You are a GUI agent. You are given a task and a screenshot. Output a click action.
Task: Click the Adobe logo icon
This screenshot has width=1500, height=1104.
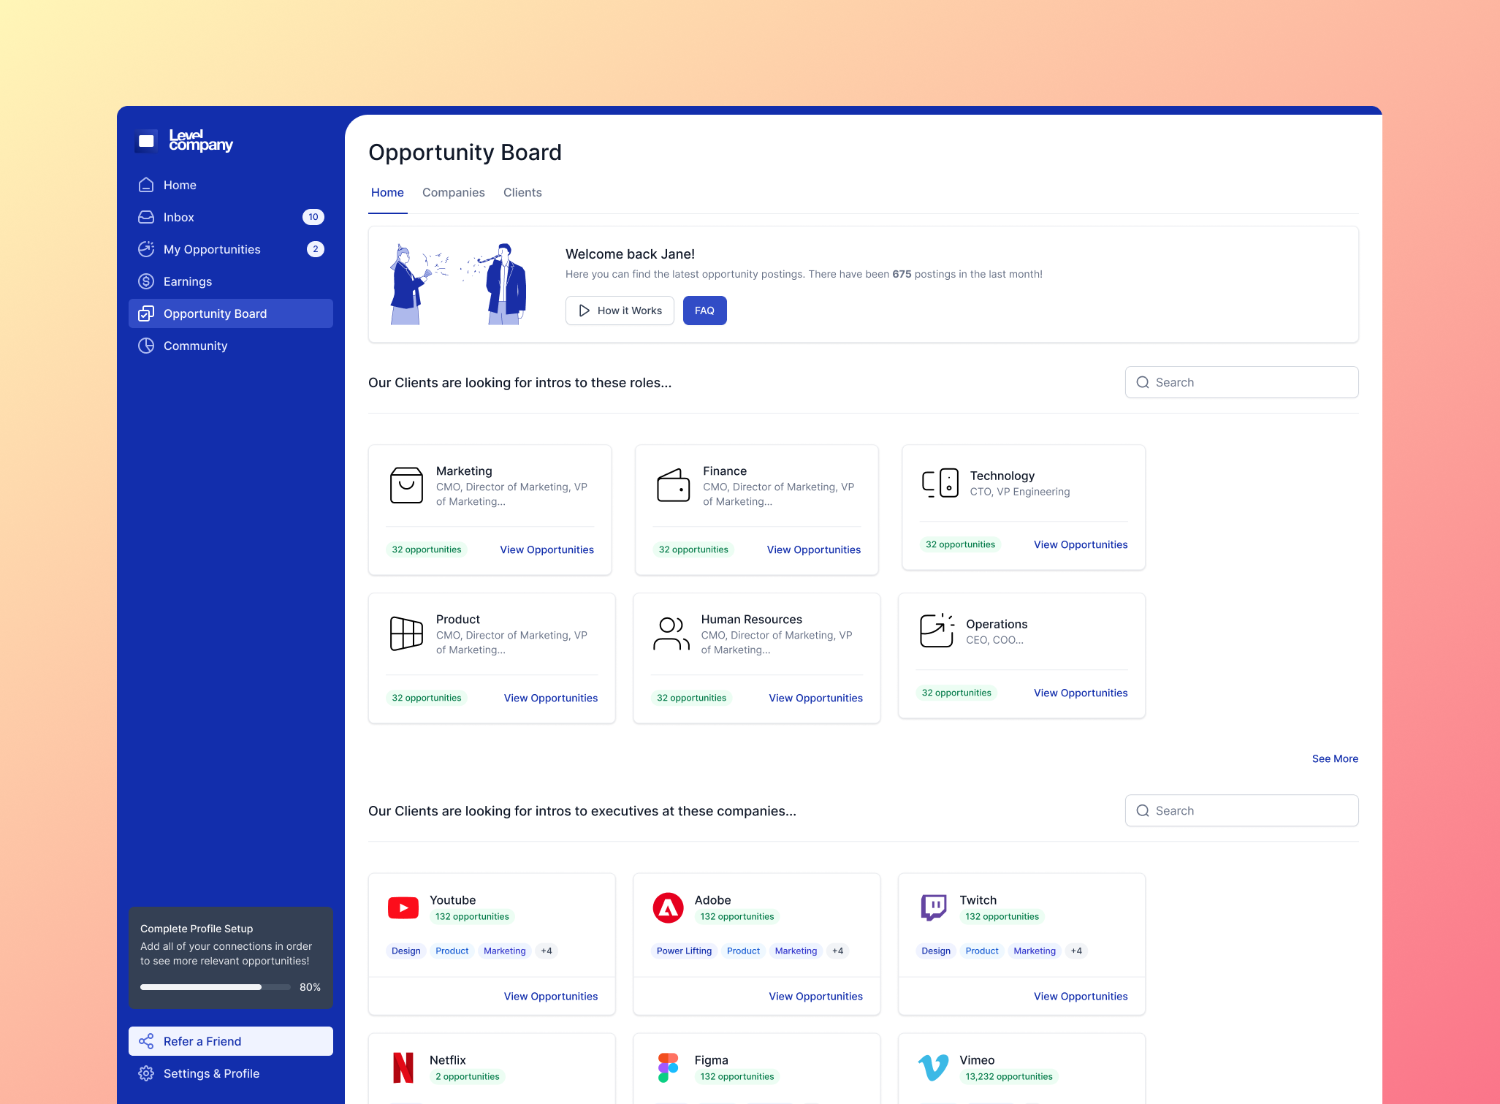(668, 907)
